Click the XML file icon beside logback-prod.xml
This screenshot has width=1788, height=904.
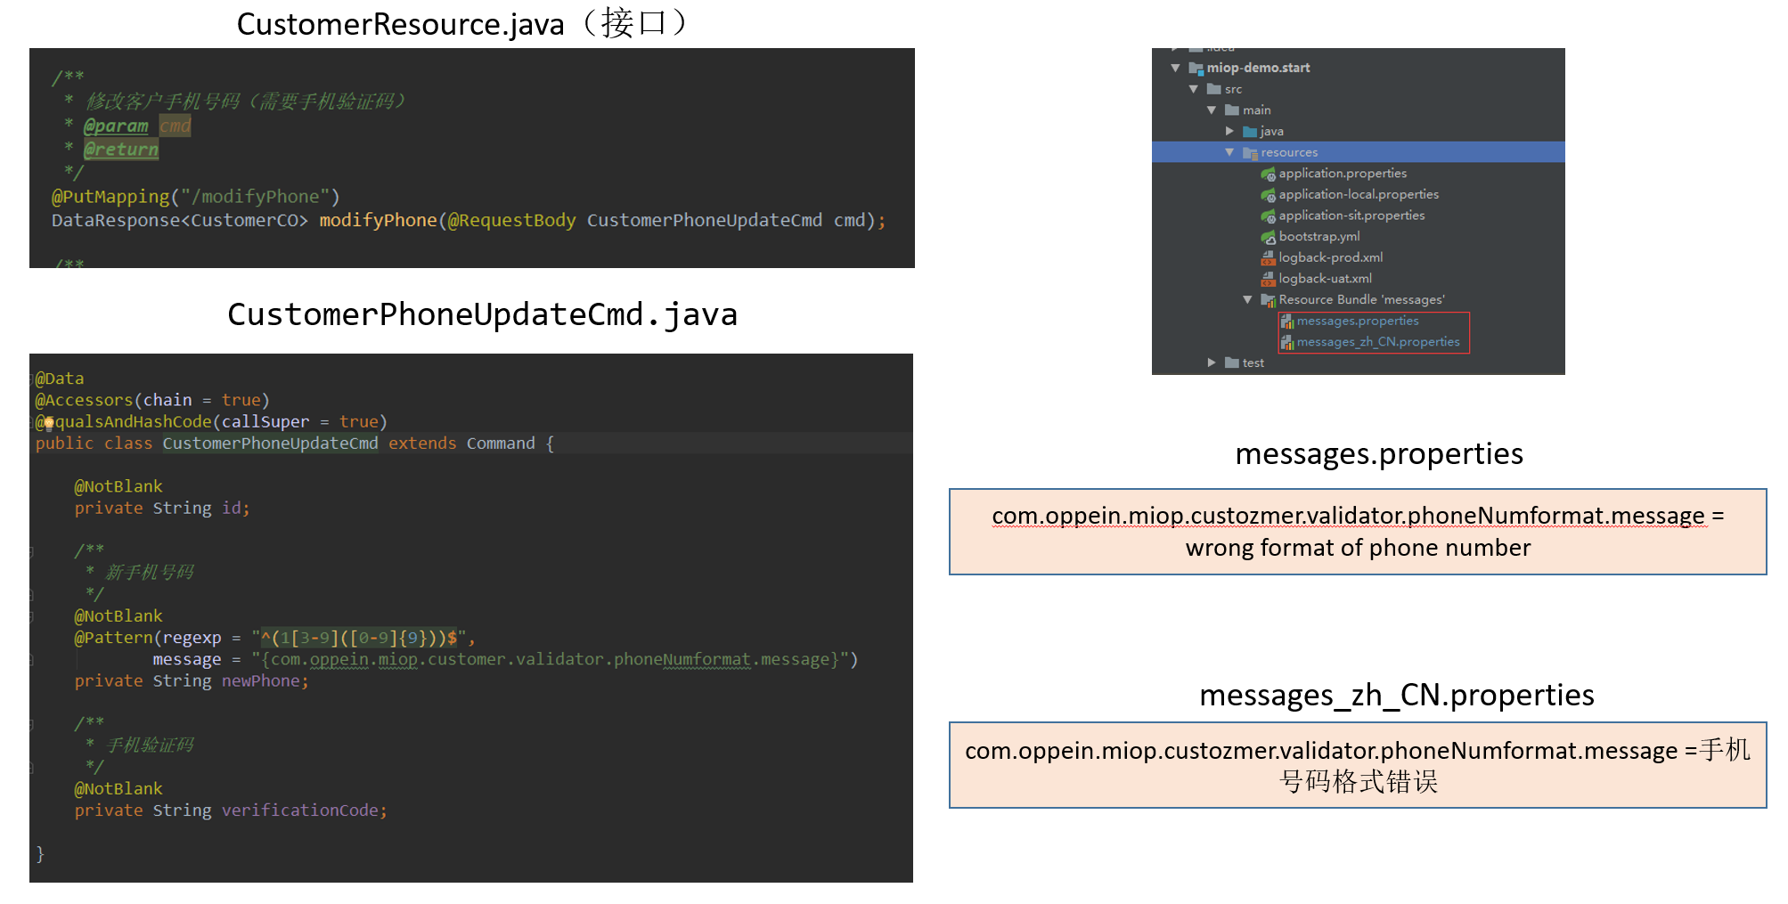pyautogui.click(x=1269, y=258)
